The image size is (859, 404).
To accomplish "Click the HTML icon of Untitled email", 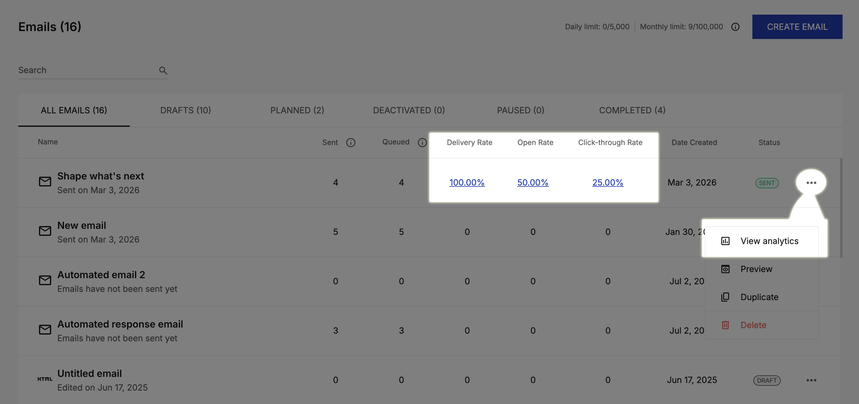I will [x=45, y=379].
